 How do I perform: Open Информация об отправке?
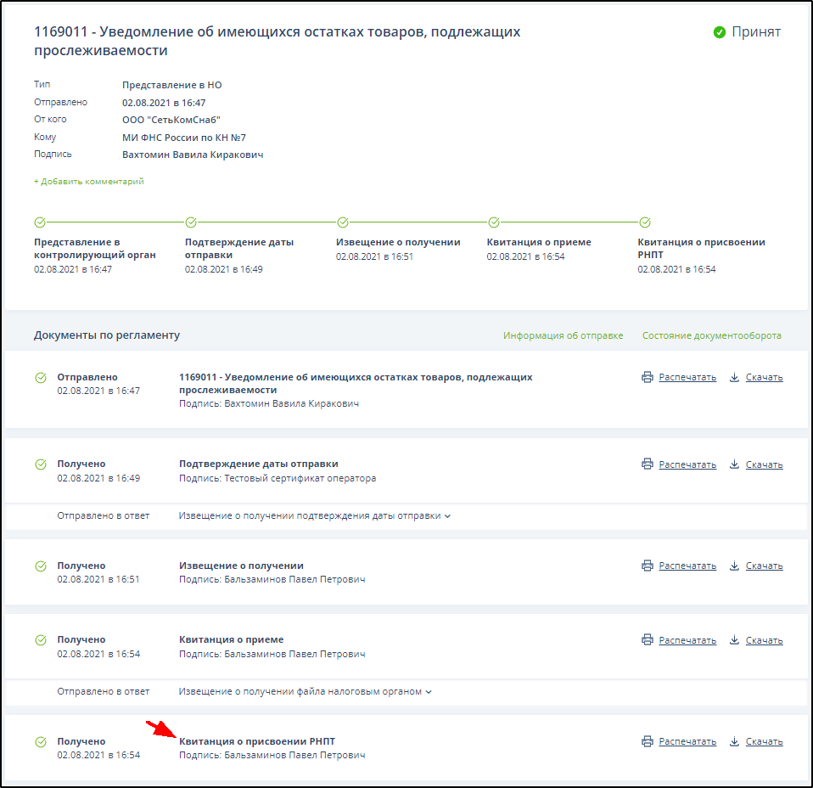(563, 335)
